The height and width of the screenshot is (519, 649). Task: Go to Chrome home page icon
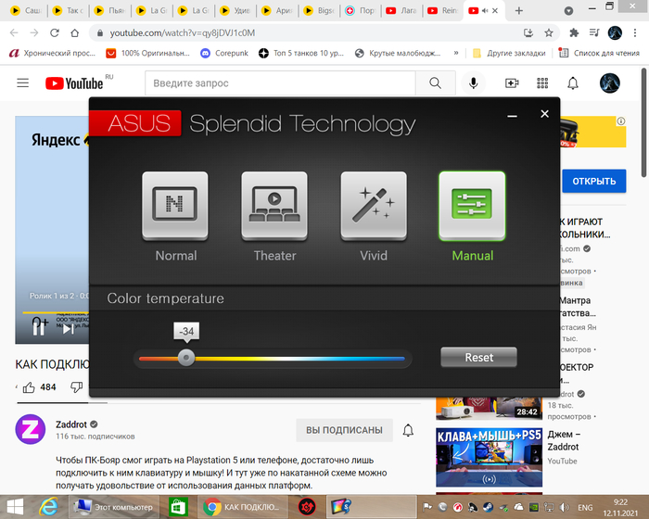point(74,32)
